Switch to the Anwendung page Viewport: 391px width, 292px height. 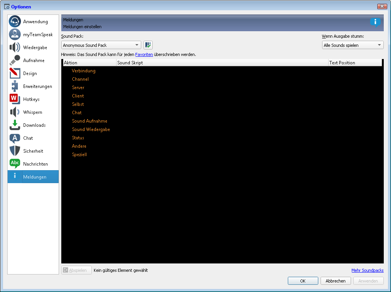point(33,21)
